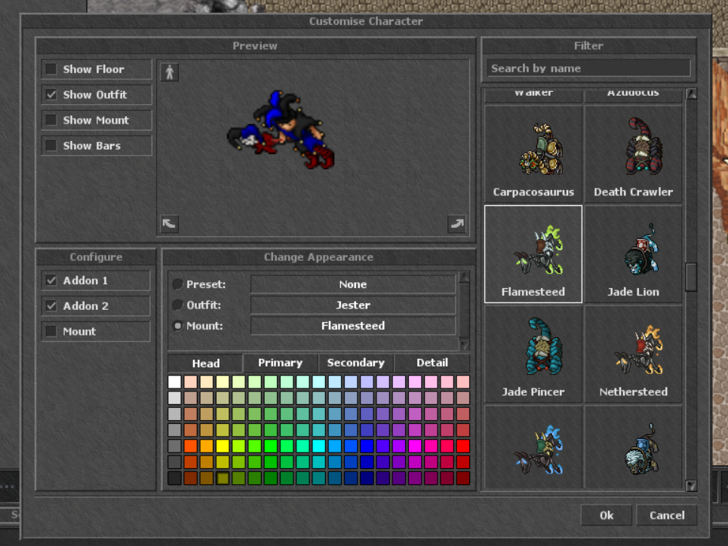Viewport: 728px width, 546px height.
Task: Open the Outfit selector showing Jester
Action: coord(353,305)
